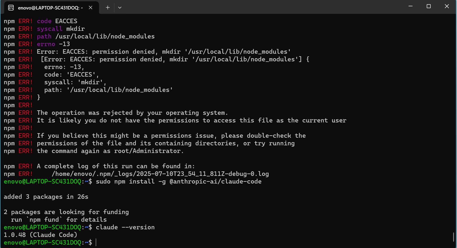Image resolution: width=457 pixels, height=248 pixels.
Task: Click the vertical scrollbar thumb
Action: (x=453, y=237)
